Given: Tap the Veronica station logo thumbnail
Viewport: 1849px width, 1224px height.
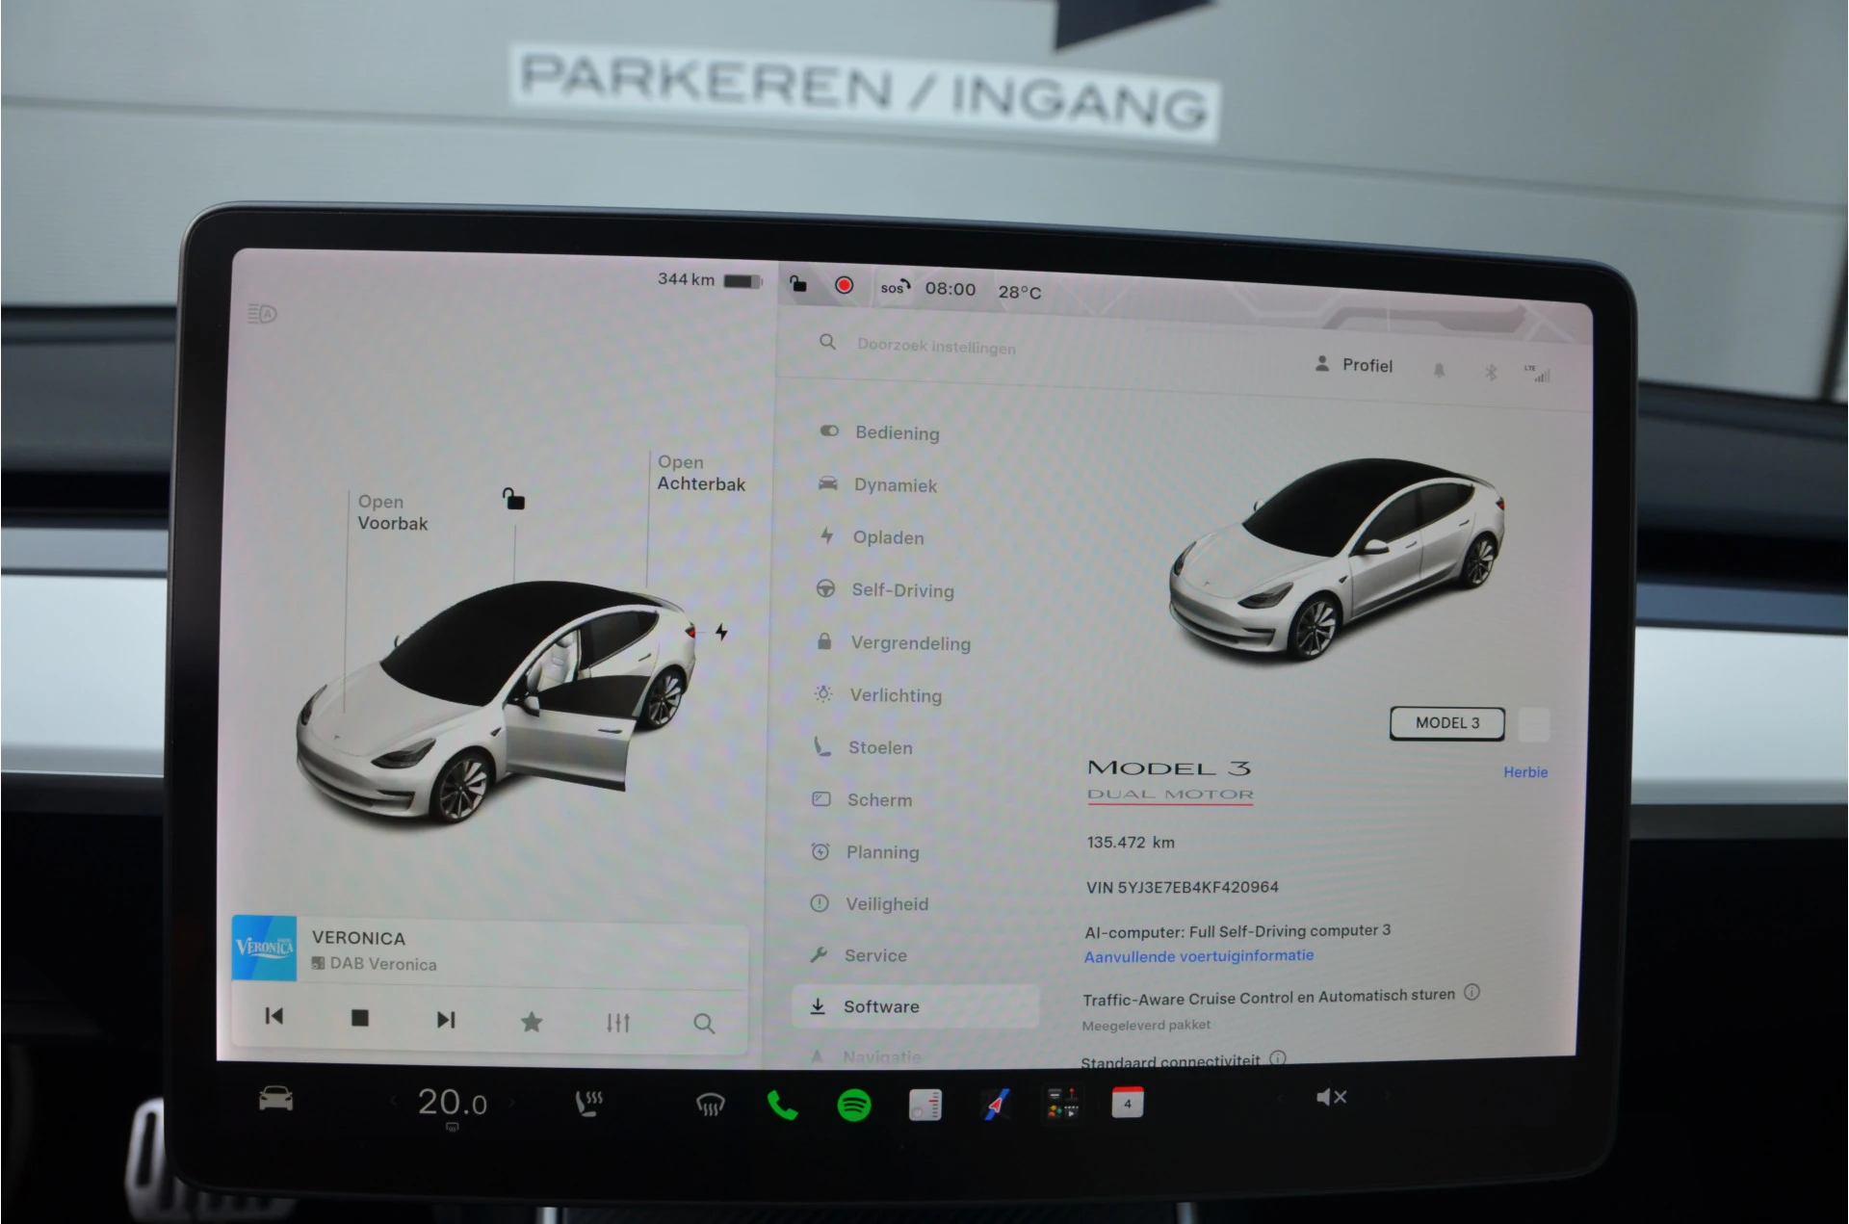Looking at the screenshot, I should click(265, 948).
